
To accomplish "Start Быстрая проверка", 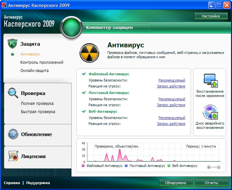I will coord(38,111).
